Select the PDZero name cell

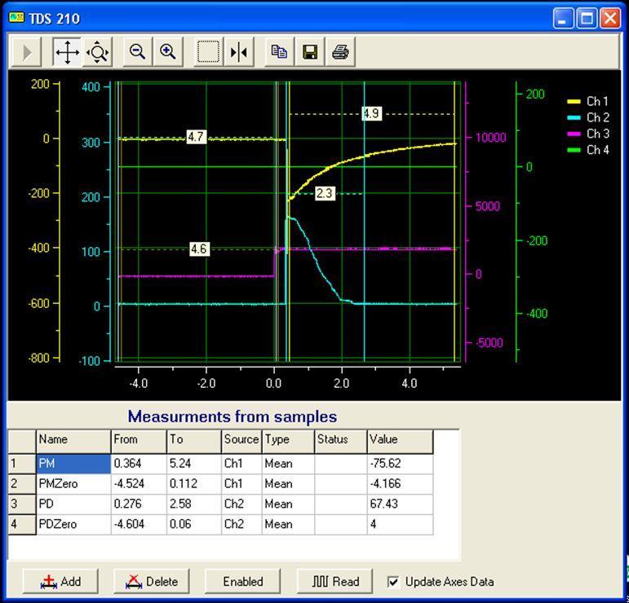tap(73, 525)
